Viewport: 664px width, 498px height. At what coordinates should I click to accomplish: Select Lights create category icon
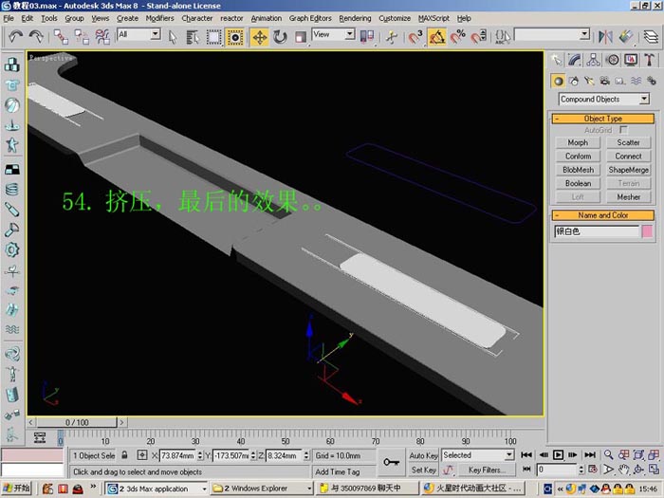point(589,82)
